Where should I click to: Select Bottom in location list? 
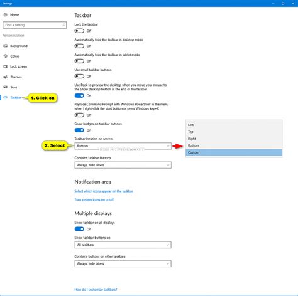click(234, 145)
